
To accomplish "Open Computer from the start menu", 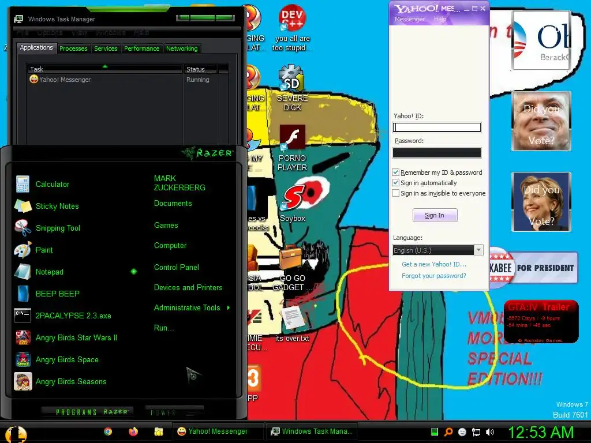I will point(170,246).
